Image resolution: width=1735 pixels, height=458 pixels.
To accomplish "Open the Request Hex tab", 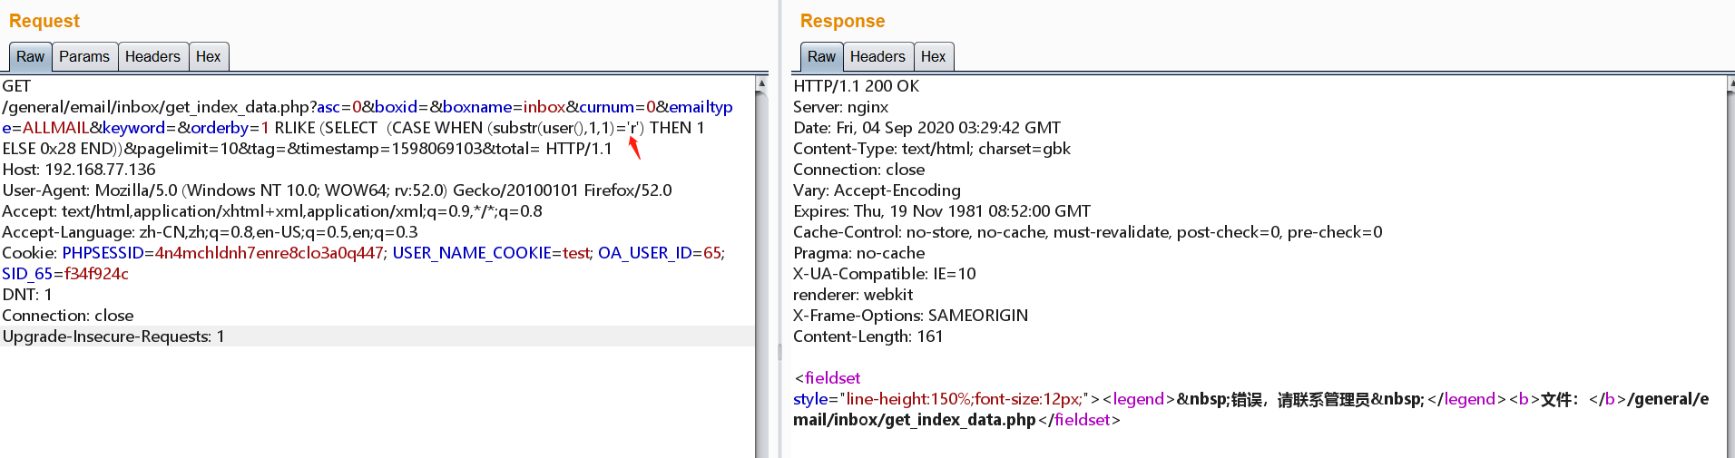I will [x=209, y=56].
